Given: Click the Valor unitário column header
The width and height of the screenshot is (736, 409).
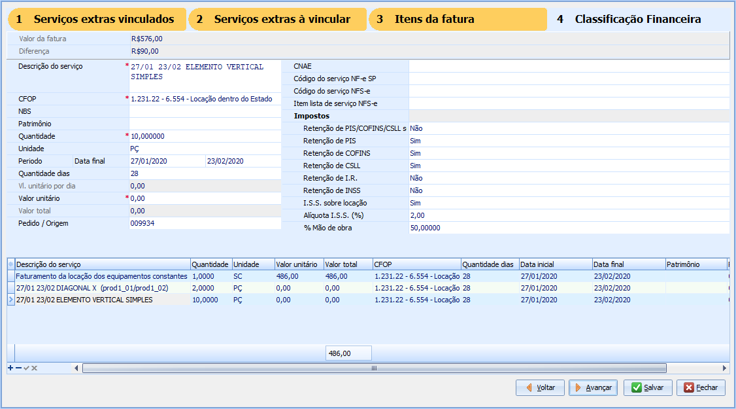Looking at the screenshot, I should click(299, 264).
